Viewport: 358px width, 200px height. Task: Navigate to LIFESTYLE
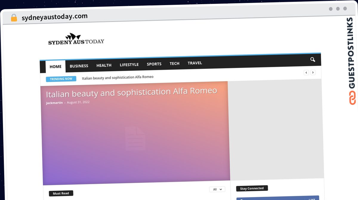click(x=129, y=64)
